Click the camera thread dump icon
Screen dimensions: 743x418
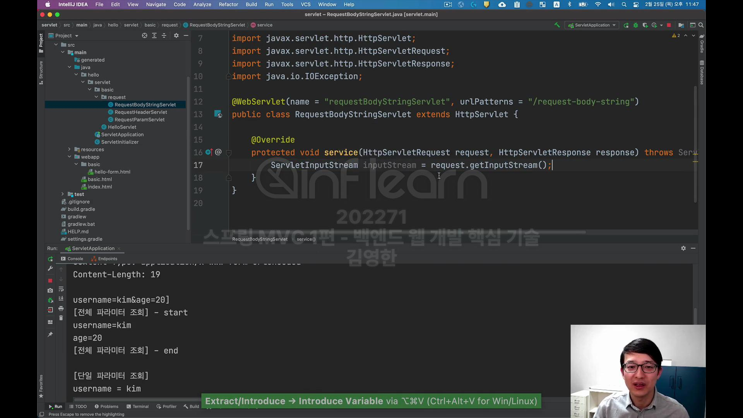coord(50,290)
